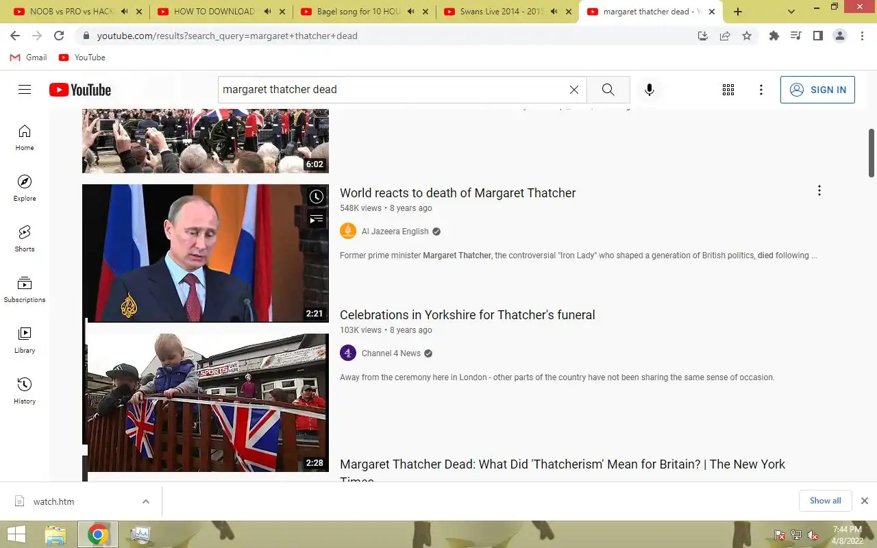
Task: Open the Chrome profile avatar
Action: click(x=840, y=36)
